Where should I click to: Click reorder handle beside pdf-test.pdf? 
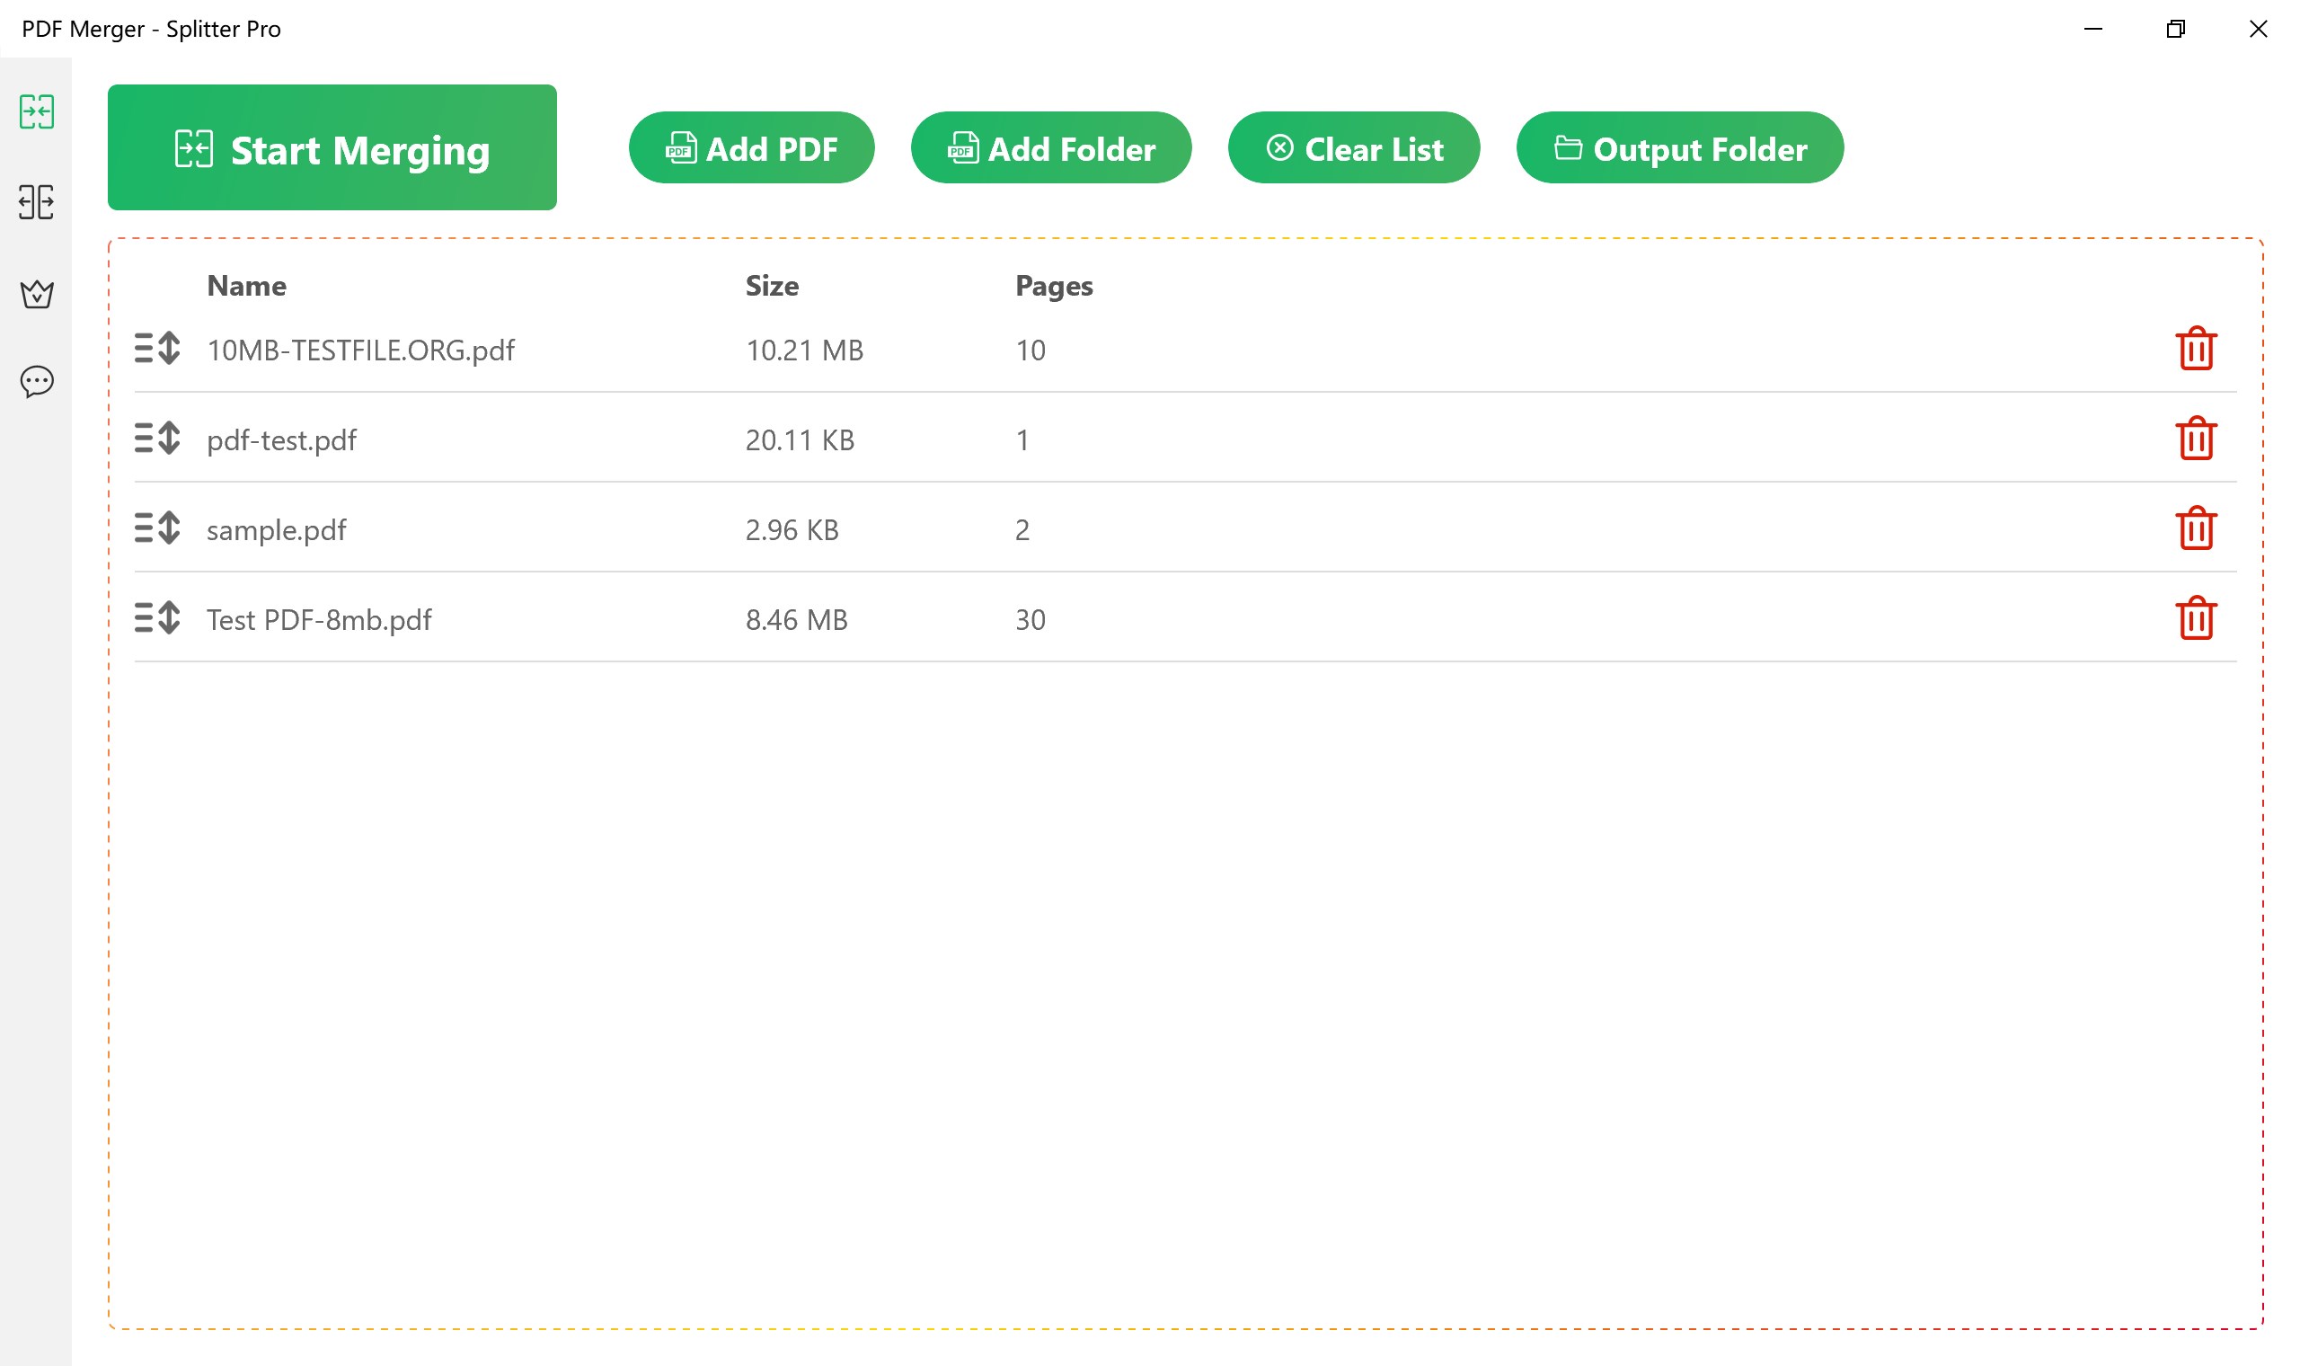pos(157,439)
